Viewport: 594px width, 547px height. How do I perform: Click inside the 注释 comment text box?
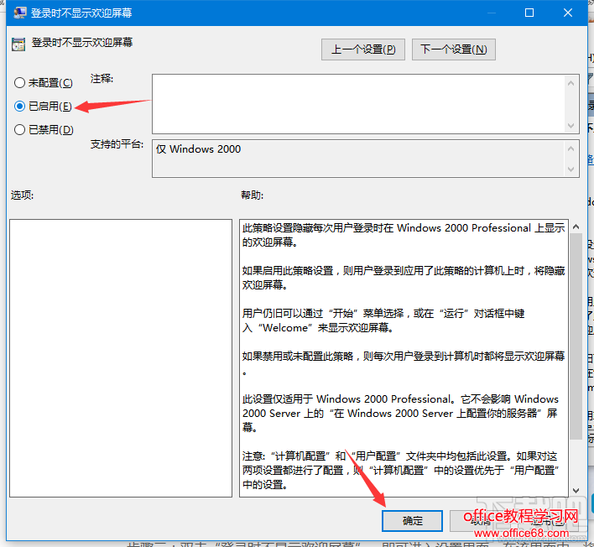point(358,104)
